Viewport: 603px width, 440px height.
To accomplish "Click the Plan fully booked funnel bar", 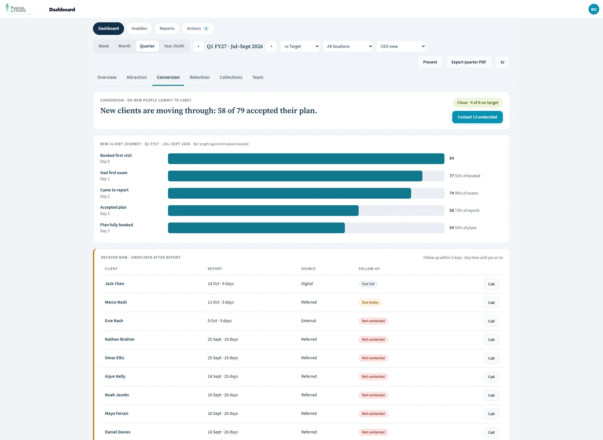I will (x=256, y=228).
